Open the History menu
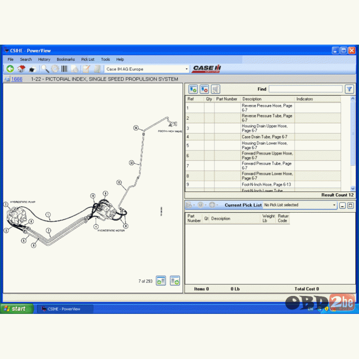 tap(44, 59)
